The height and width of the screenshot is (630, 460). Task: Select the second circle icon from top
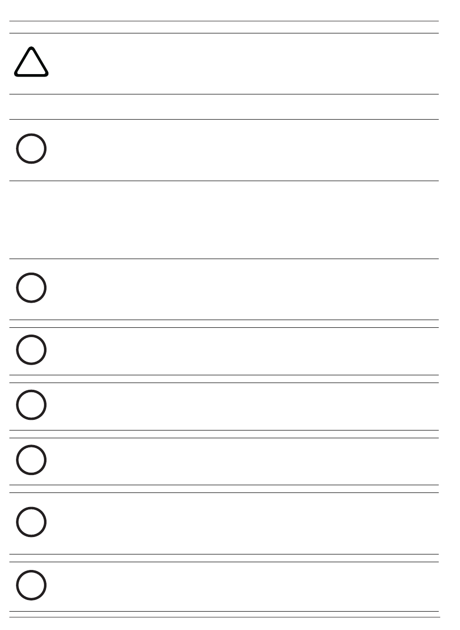coord(31,288)
